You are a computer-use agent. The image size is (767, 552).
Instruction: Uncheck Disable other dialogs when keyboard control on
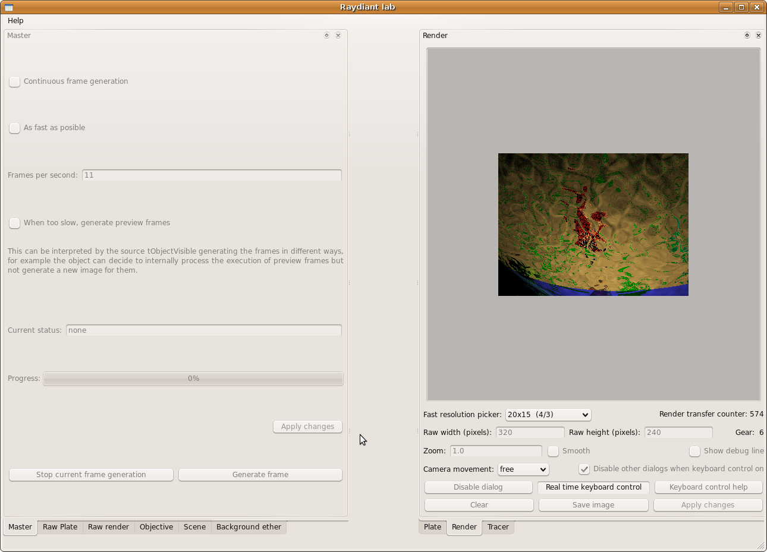pos(584,469)
